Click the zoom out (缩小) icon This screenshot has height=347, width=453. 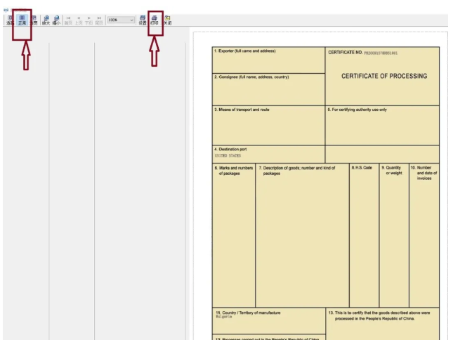(56, 20)
